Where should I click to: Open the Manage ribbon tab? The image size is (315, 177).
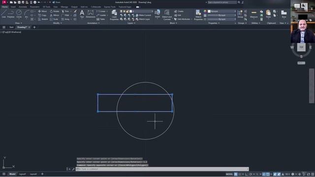click(x=64, y=7)
